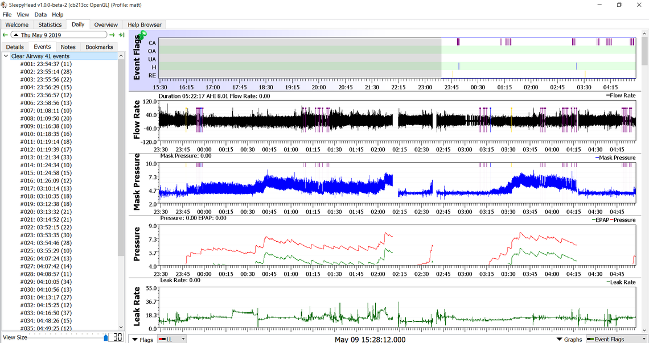Select event #010: 01:18:35 (16)

(x=46, y=134)
